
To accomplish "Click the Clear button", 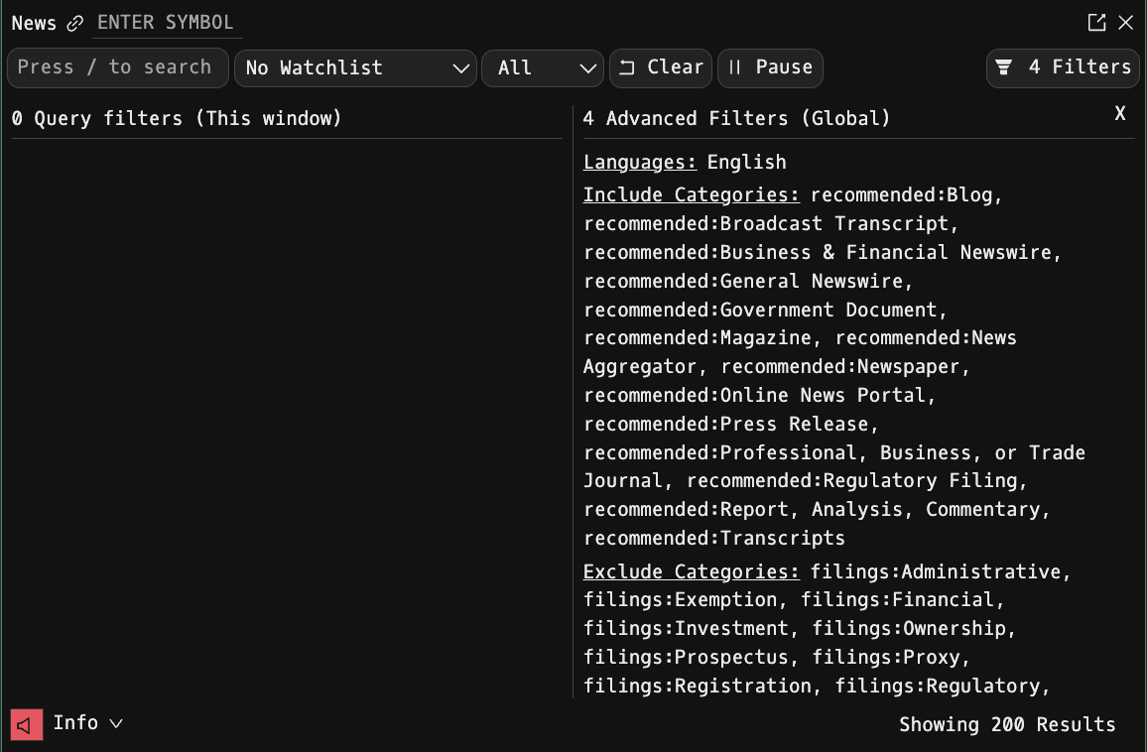I will click(x=661, y=68).
